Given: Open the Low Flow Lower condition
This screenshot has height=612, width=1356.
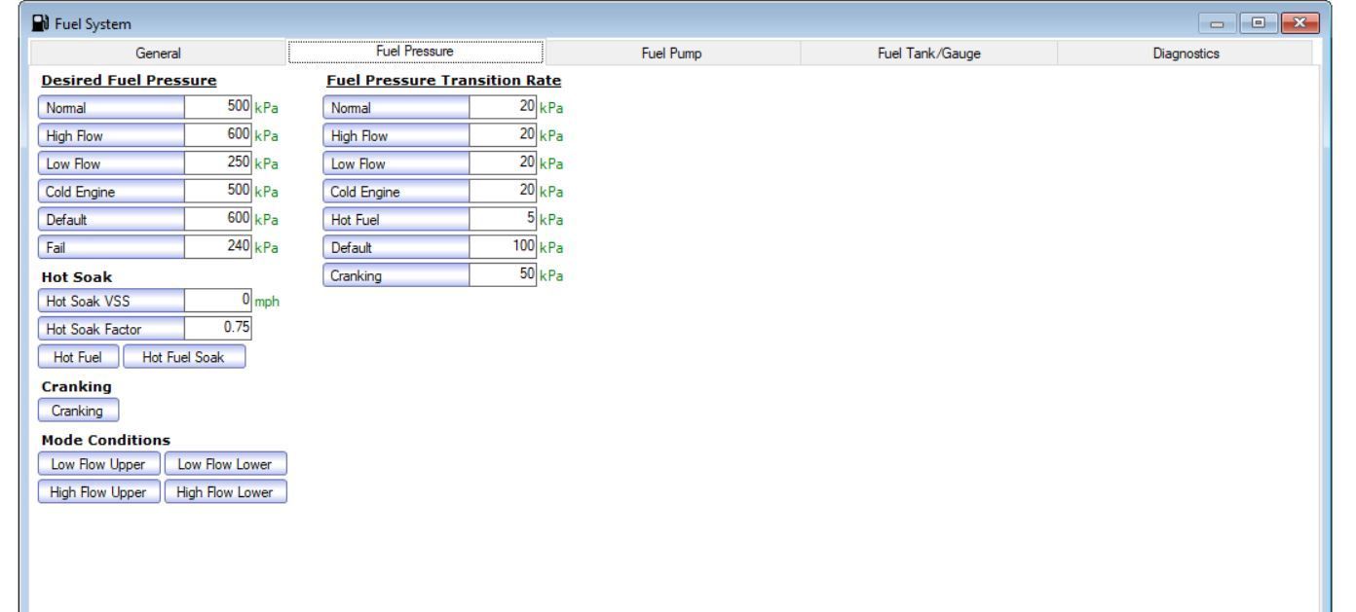Looking at the screenshot, I should (226, 465).
